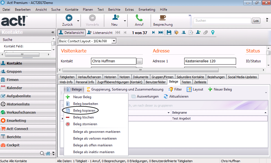Click the Vorwärts forward arrow icon
This screenshot has width=271, height=163.
coord(92,18)
